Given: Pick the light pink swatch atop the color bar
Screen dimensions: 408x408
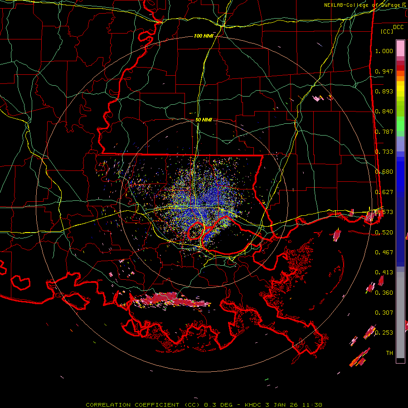Looking at the screenshot, I should coord(400,48).
